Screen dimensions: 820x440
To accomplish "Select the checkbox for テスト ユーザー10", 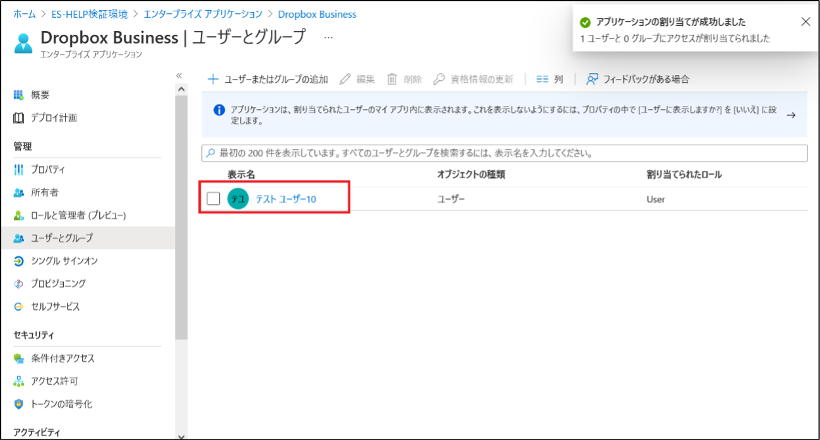I will [213, 199].
